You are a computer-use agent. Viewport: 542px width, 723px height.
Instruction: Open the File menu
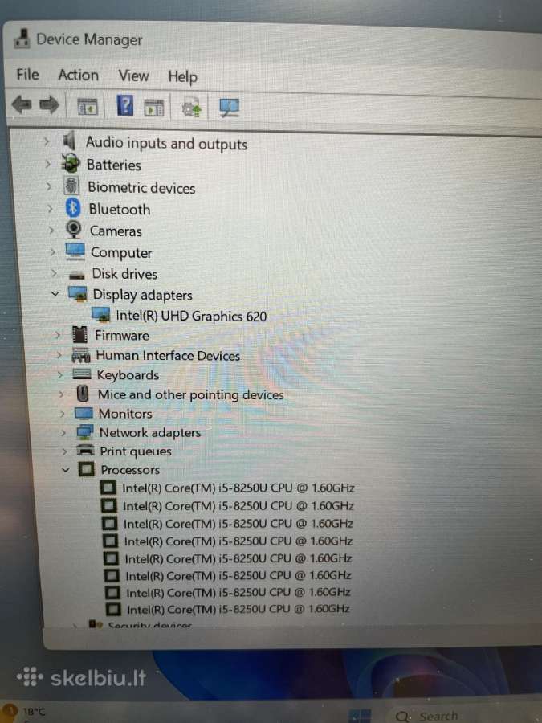(27, 74)
